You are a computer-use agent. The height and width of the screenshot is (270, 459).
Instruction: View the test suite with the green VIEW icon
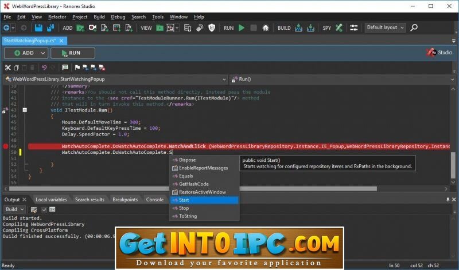tap(160, 28)
